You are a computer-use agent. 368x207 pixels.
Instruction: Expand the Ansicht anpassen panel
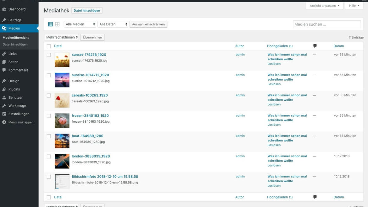coord(325,6)
